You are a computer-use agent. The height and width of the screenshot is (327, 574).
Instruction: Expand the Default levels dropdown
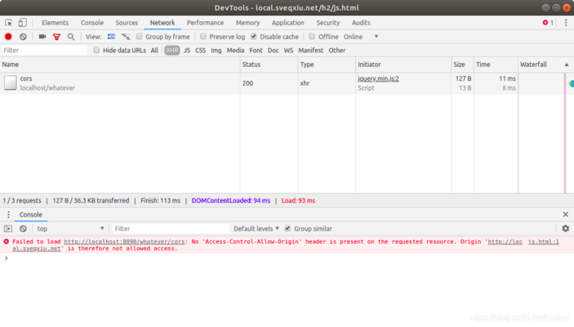click(x=256, y=229)
